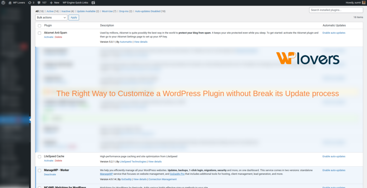Click Version 5.0.1 text in Akismet row
Screen dimensions: 367x188
pyautogui.click(x=107, y=42)
